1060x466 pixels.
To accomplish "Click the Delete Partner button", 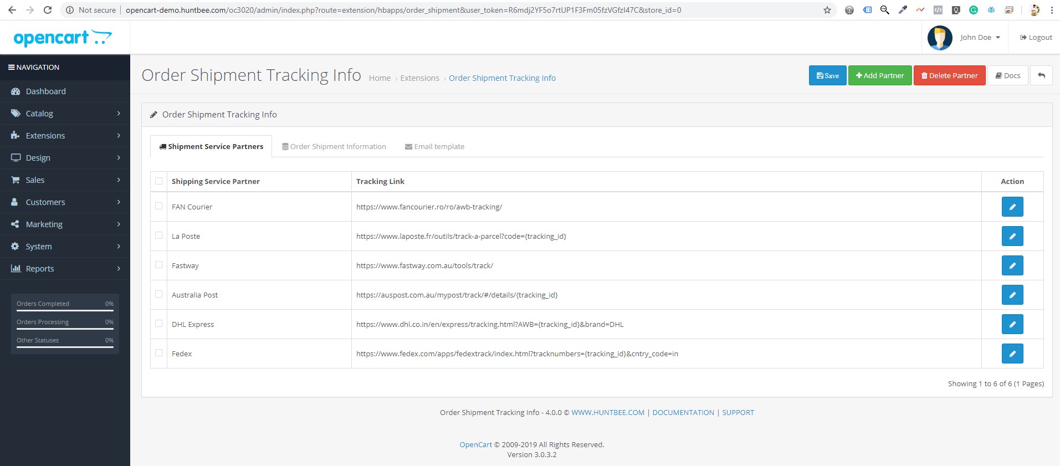I will tap(949, 75).
